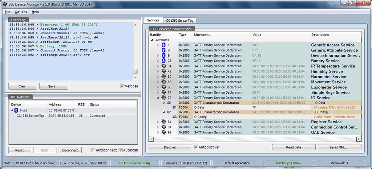
Task: Click the Bluetooth icon of handle 9
Action: [x=163, y=55]
